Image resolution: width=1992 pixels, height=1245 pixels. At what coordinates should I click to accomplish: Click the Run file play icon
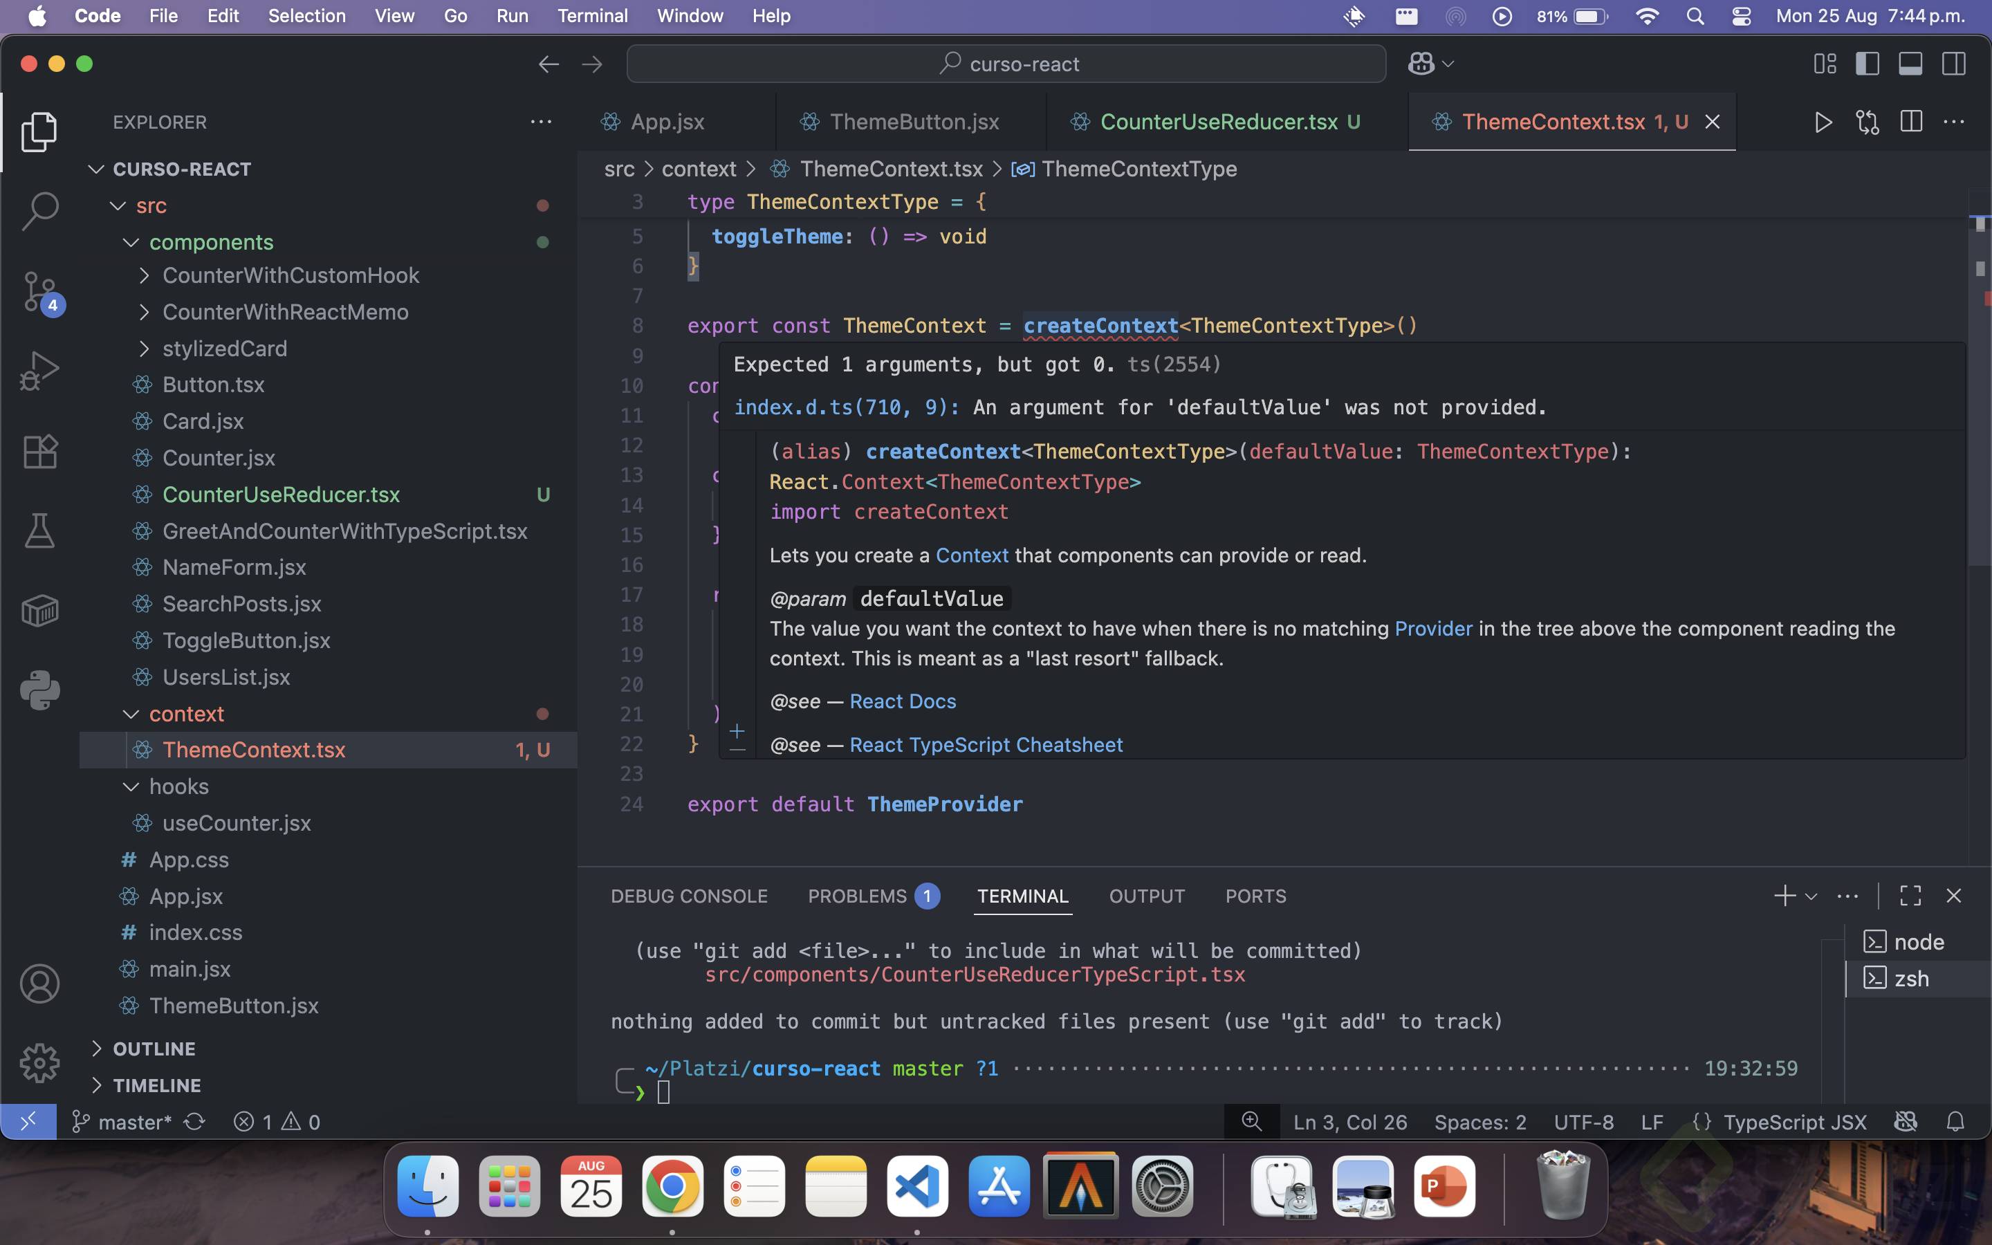coord(1823,122)
